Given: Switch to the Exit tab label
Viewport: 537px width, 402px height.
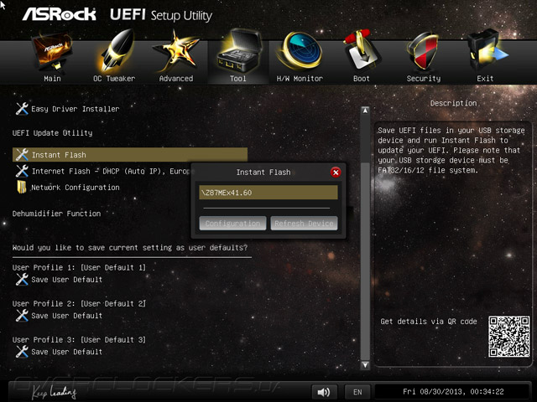Looking at the screenshot, I should tap(485, 79).
